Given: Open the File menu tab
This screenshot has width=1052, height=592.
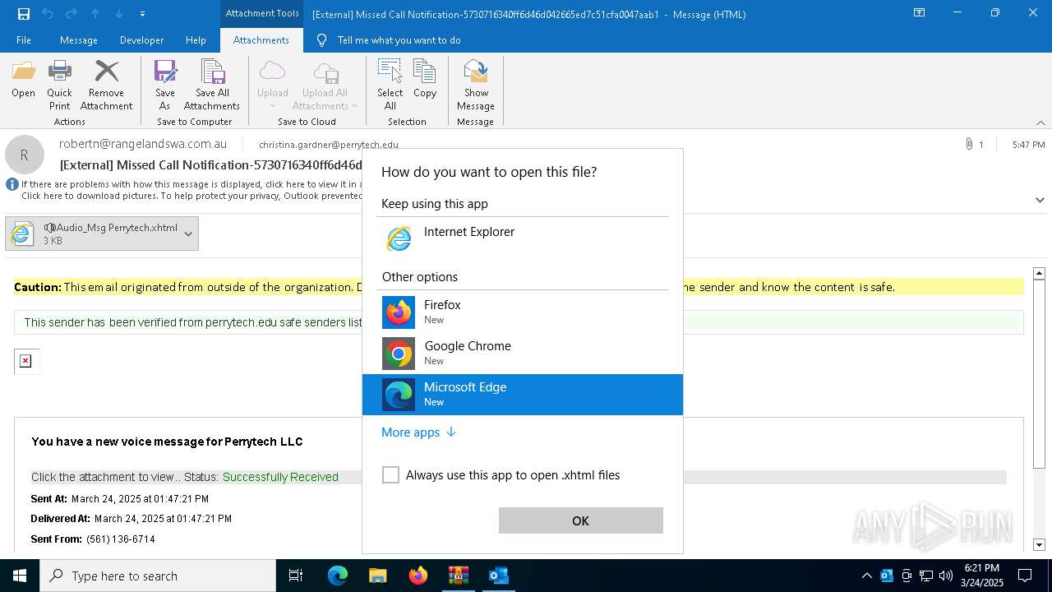Looking at the screenshot, I should click(x=24, y=40).
